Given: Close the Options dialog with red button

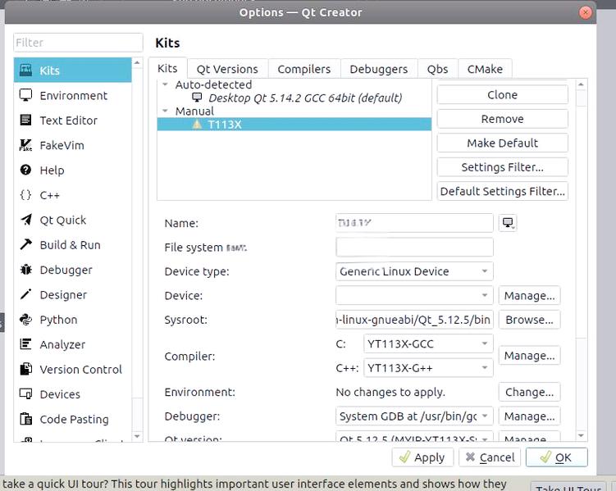Looking at the screenshot, I should (x=586, y=12).
